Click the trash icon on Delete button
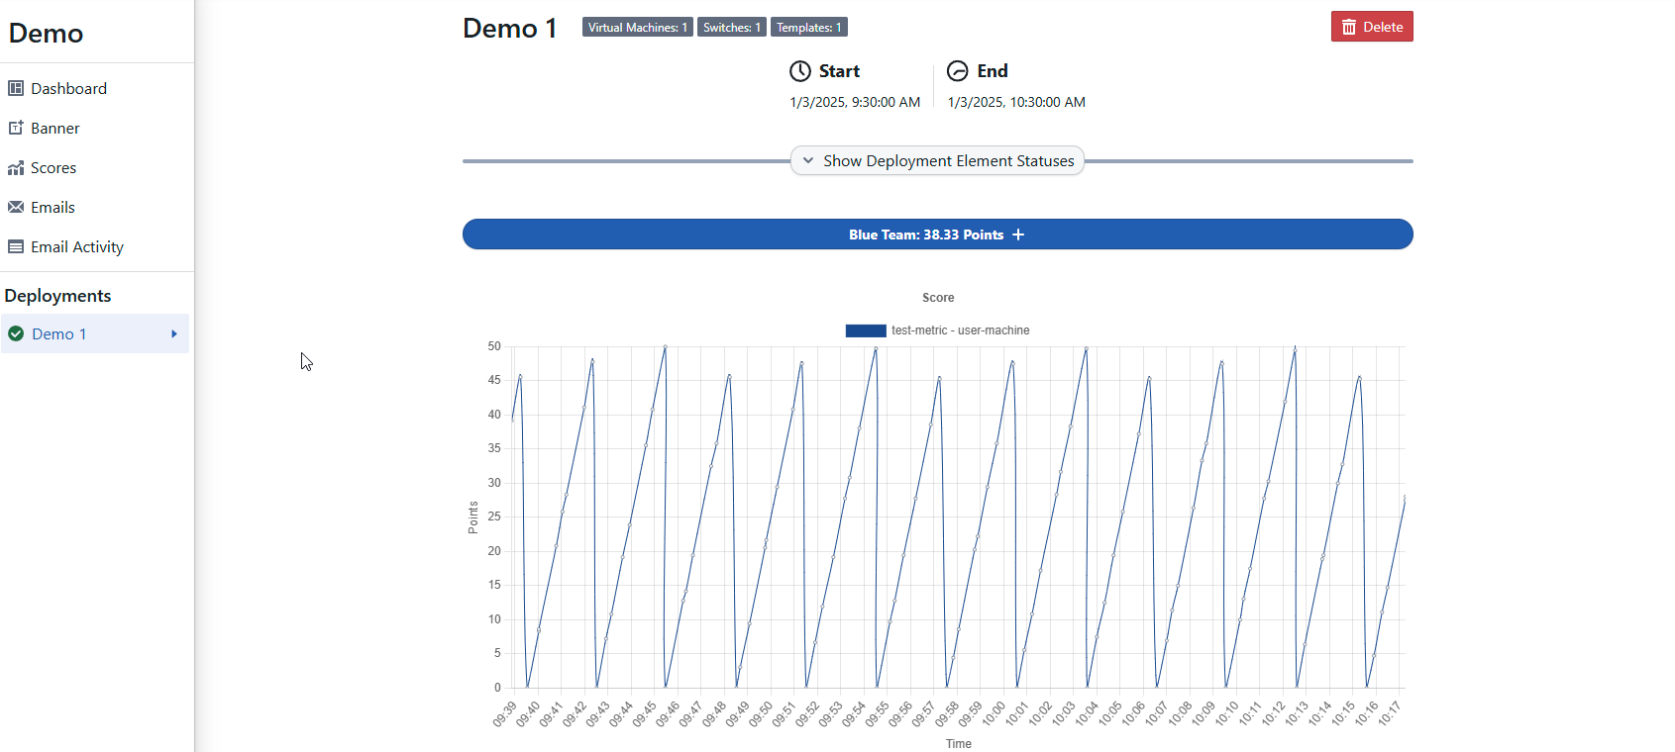 pyautogui.click(x=1349, y=27)
